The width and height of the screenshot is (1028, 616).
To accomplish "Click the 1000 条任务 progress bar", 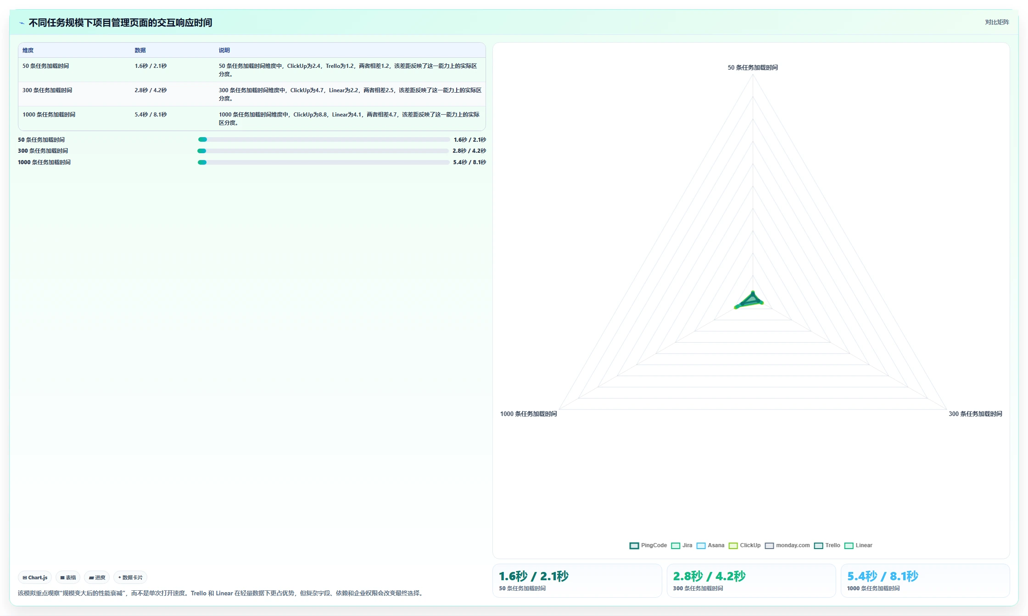I will tap(324, 162).
